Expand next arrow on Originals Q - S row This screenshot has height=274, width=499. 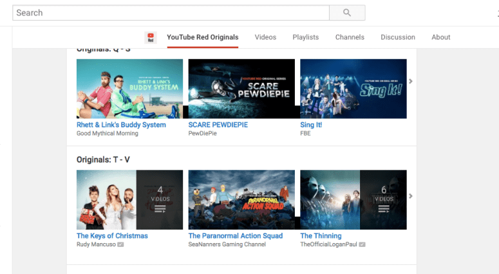coord(411,81)
